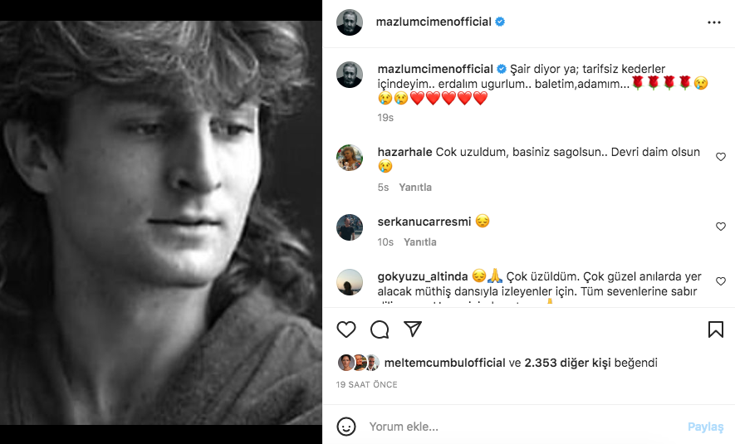View meltemcumbulofficial profile from likes
735x444 pixels.
[x=444, y=363]
